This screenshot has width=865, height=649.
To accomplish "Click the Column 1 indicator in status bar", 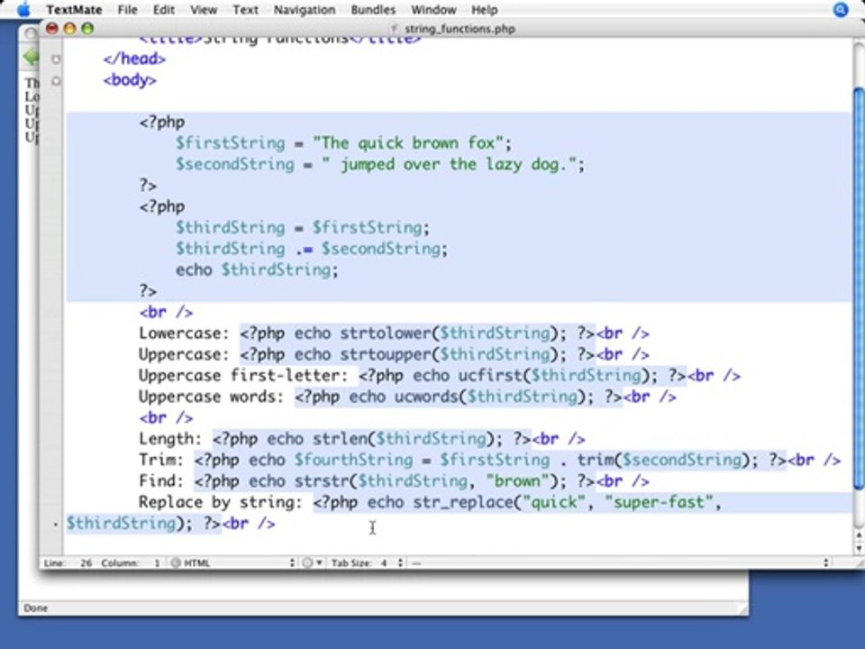I will pos(131,562).
